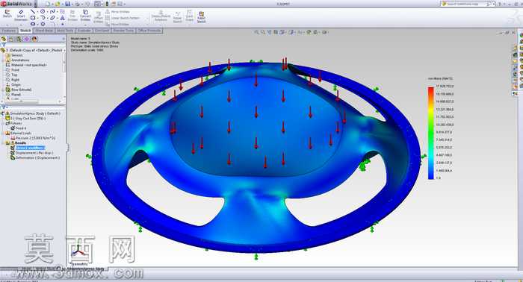Switch to FeatureManager design tree tab
523x282 pixels.
4,39
